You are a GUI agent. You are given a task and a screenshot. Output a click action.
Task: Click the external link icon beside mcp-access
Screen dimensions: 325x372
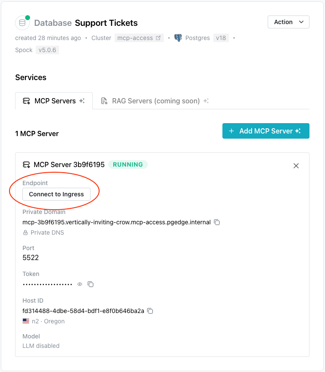tap(157, 37)
